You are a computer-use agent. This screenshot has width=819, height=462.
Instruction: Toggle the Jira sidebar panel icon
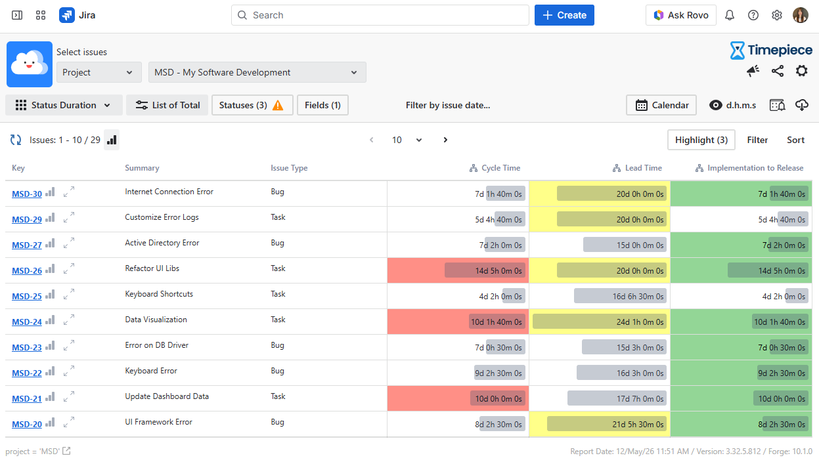click(x=17, y=15)
